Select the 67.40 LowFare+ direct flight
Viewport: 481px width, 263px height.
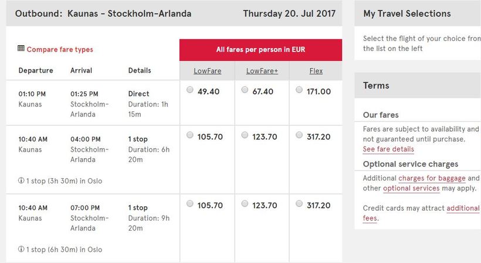(x=245, y=90)
